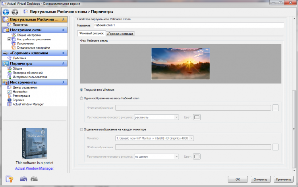Browse for single desktop image file
The width and height of the screenshot is (298, 187).
coord(275,108)
